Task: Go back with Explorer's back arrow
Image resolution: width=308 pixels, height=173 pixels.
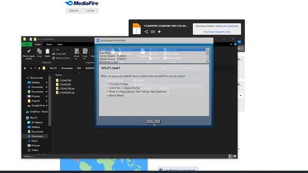Action: click(25, 68)
